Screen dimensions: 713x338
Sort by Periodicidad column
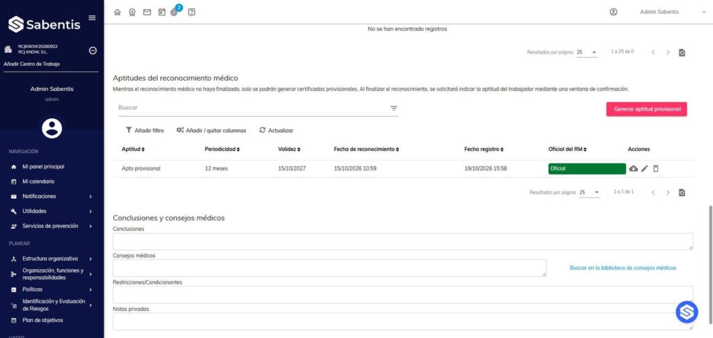pos(222,150)
